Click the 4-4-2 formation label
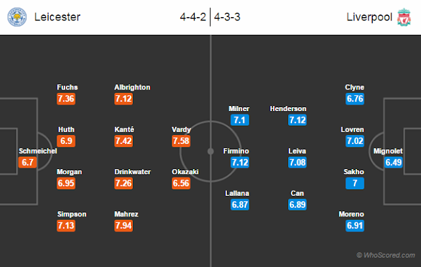421x267 pixels. click(x=193, y=17)
